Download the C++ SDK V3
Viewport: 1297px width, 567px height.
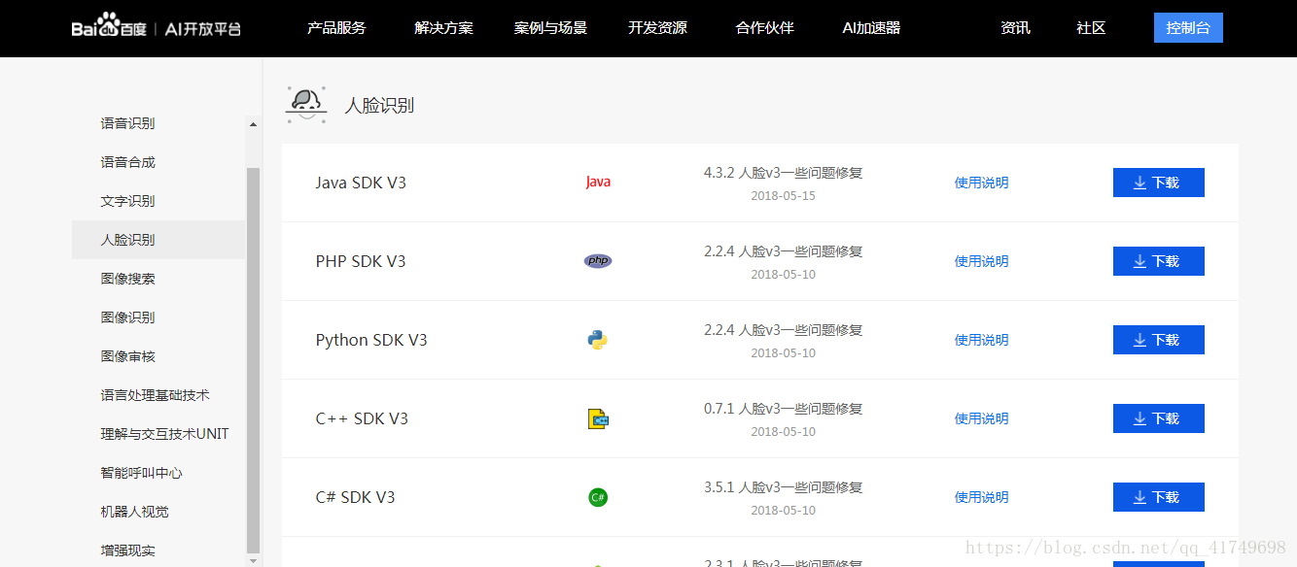point(1158,418)
